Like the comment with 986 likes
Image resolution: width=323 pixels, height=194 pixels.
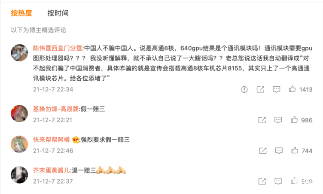pyautogui.click(x=294, y=120)
